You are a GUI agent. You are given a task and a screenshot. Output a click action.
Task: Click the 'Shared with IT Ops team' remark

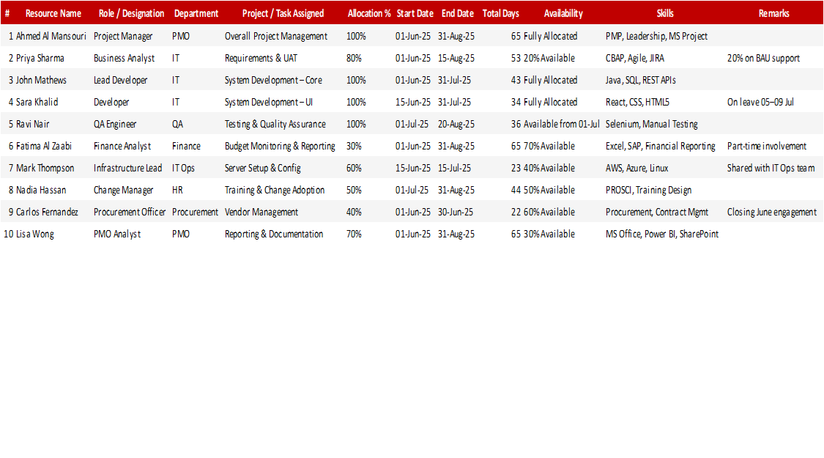771,169
